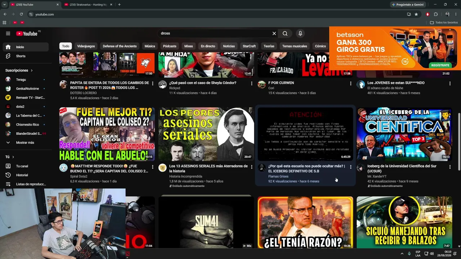Open Chismesito Rico subscription channel
Screen dimensions: 461x259
coord(26,124)
